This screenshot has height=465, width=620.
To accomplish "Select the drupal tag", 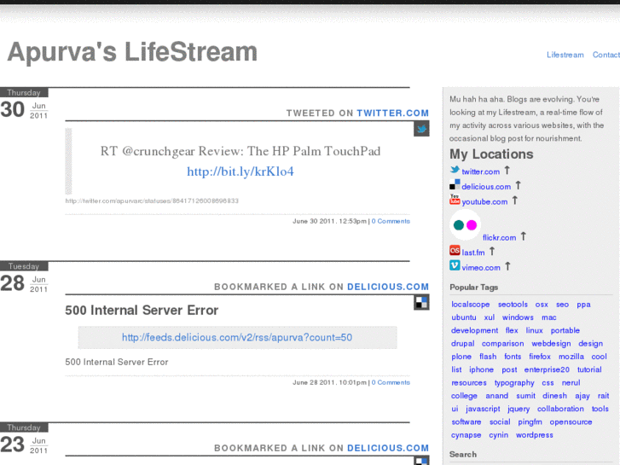I will point(463,344).
